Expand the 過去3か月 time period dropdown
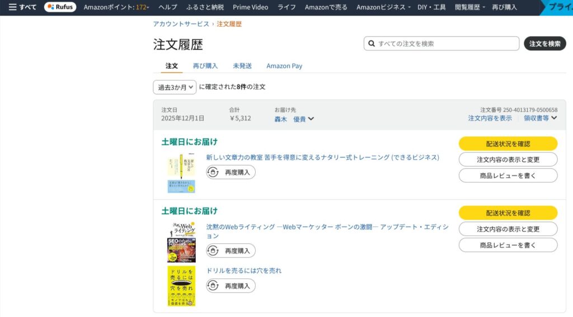 (x=175, y=87)
